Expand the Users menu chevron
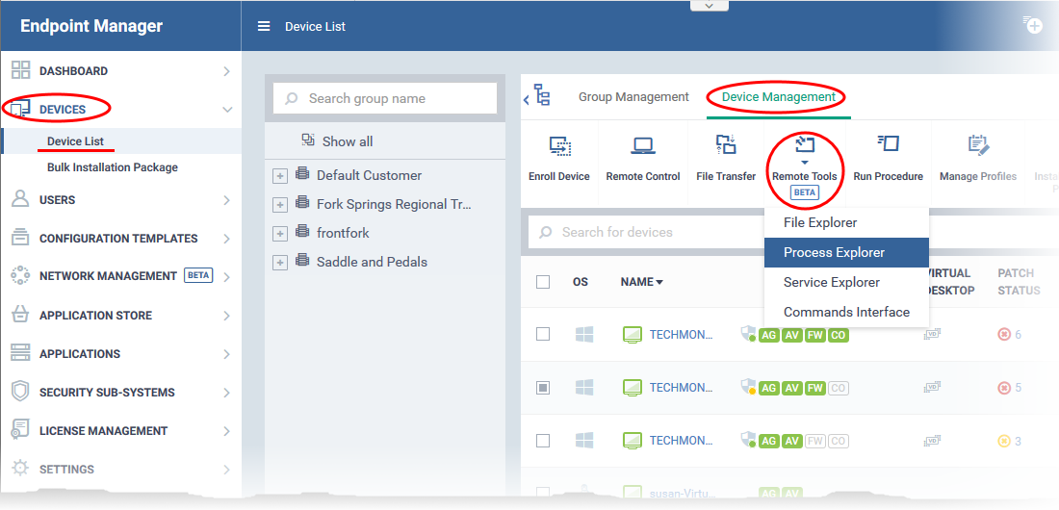Image resolution: width=1059 pixels, height=510 pixels. tap(227, 200)
